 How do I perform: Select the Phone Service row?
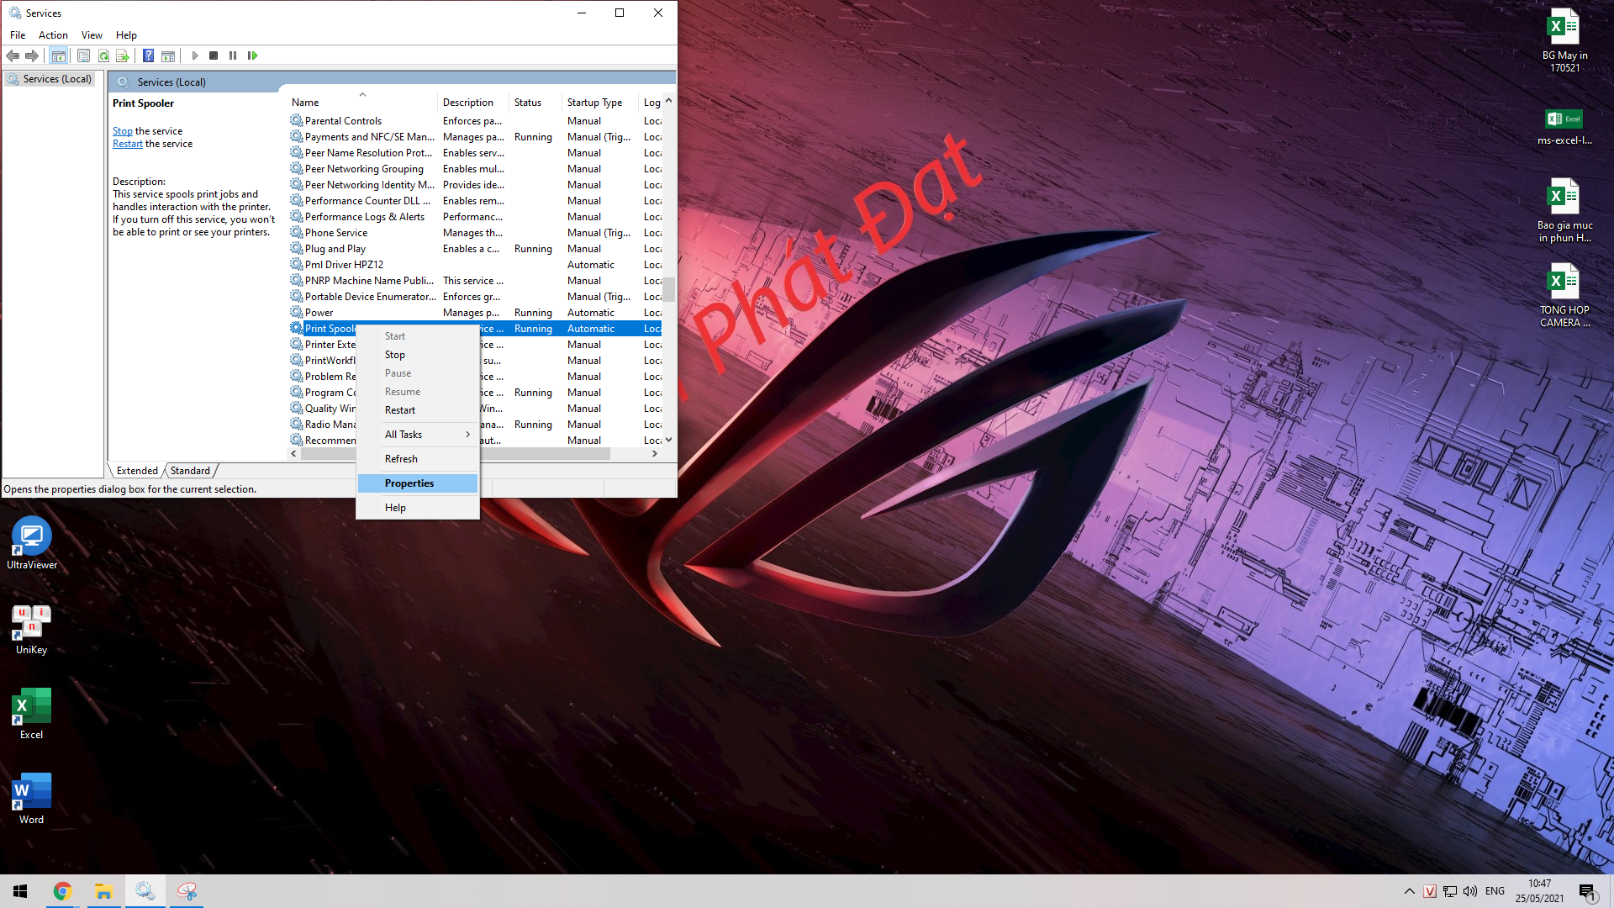coord(476,233)
